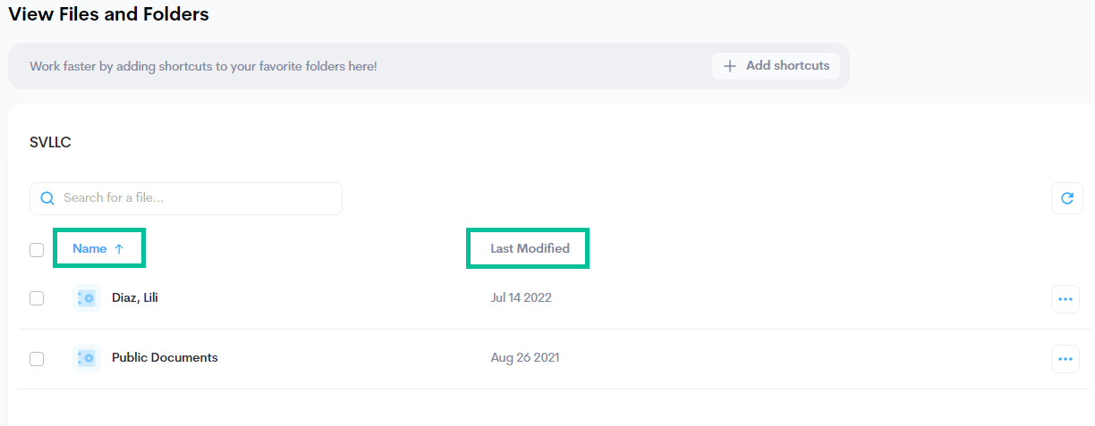
Task: Click the plus icon beside Add shortcuts
Action: (x=730, y=66)
